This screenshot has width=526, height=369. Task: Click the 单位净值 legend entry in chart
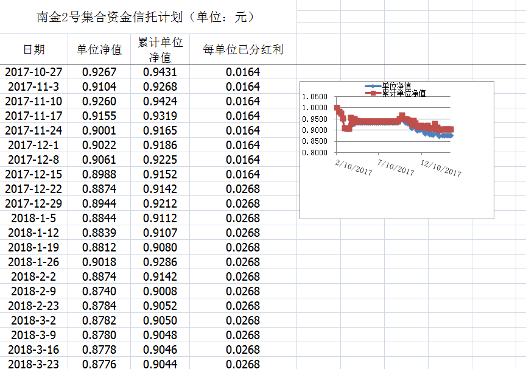[x=396, y=86]
